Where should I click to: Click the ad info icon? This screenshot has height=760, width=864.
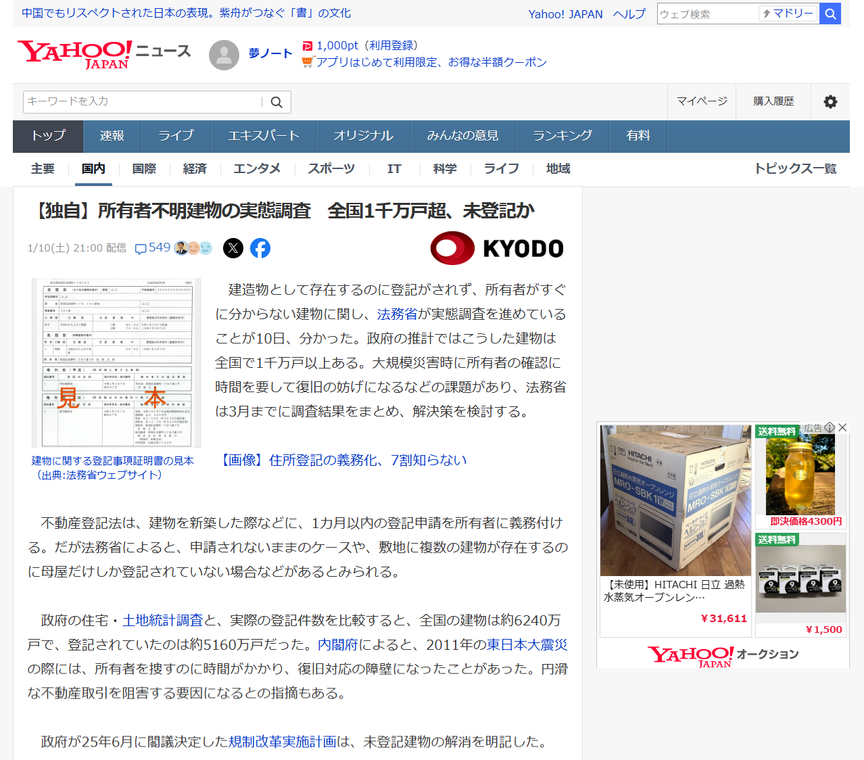[830, 427]
